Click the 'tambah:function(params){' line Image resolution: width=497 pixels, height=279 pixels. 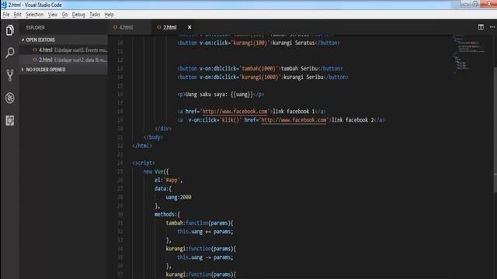pyautogui.click(x=200, y=223)
